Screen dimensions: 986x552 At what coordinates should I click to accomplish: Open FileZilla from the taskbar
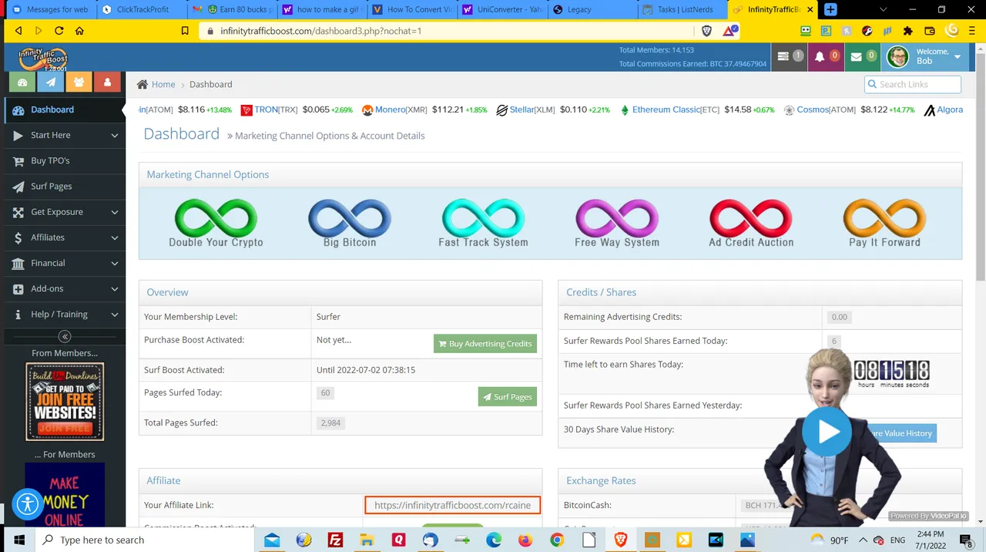[x=335, y=540]
